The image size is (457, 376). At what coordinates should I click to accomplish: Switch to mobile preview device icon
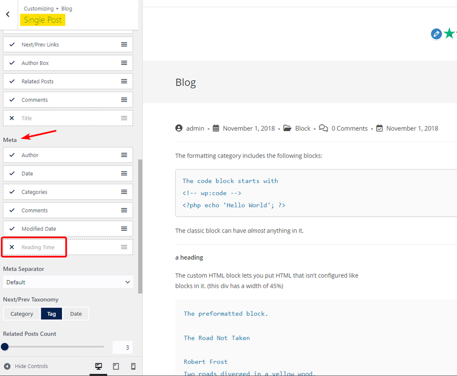click(133, 366)
